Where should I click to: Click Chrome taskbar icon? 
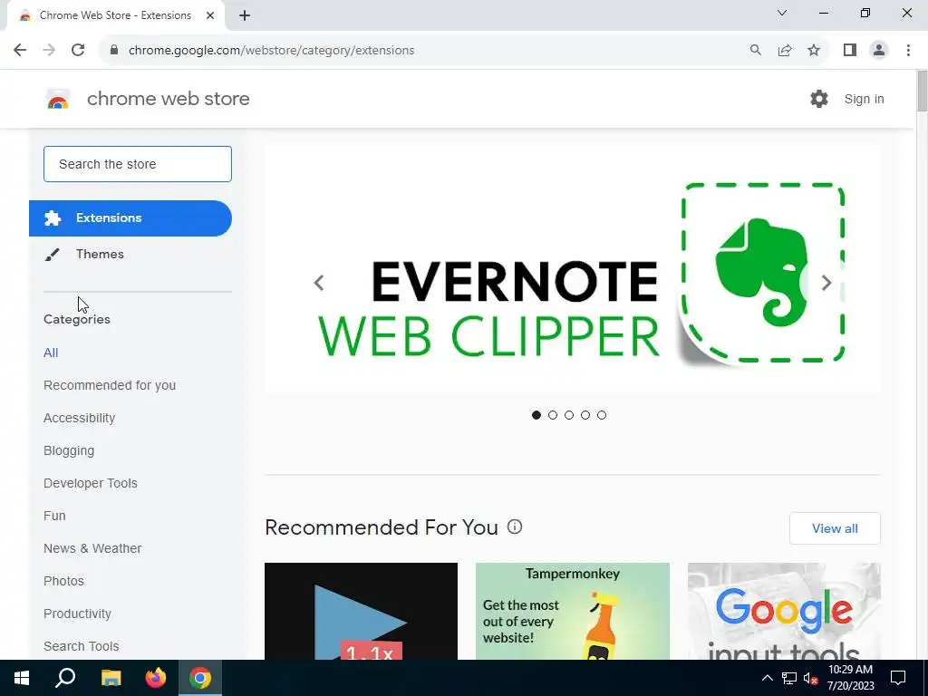[200, 678]
